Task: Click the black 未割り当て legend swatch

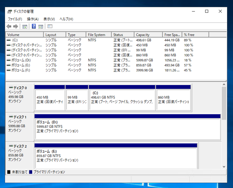Action: coord(9,172)
